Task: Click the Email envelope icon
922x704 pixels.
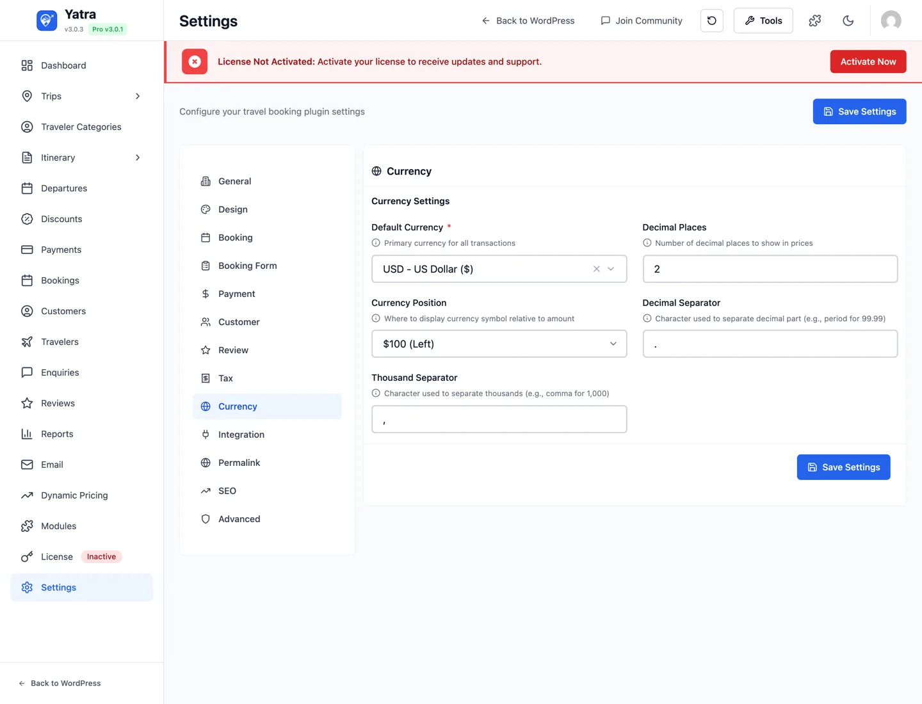Action: pyautogui.click(x=27, y=465)
